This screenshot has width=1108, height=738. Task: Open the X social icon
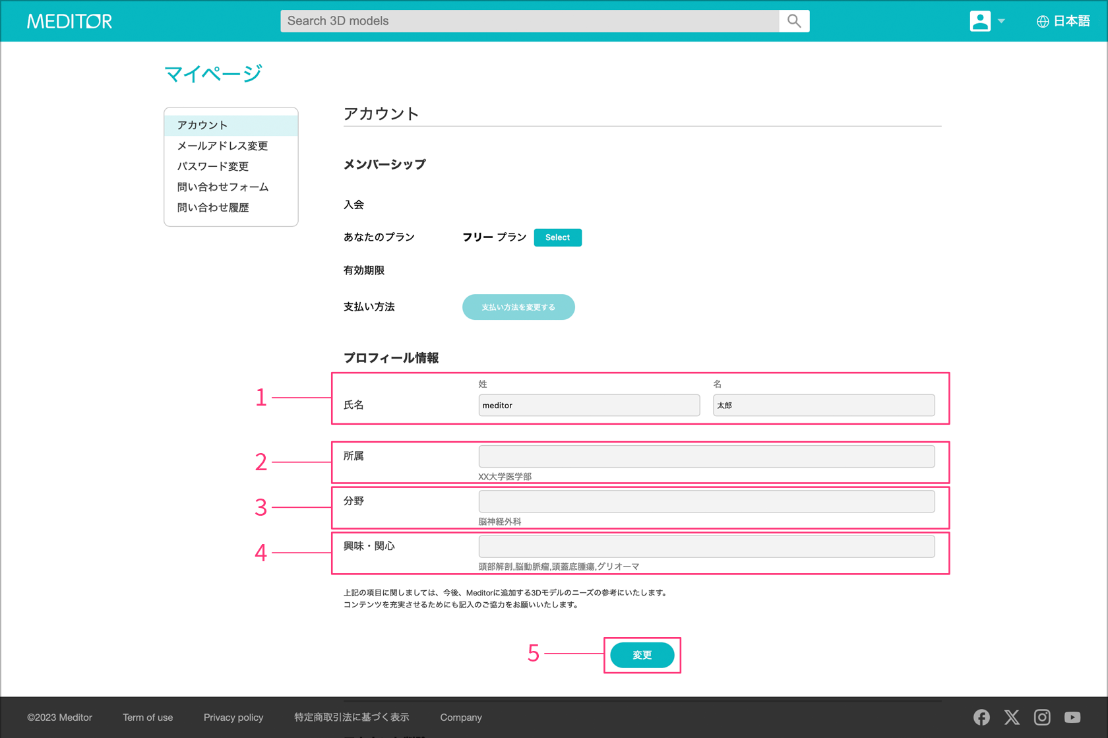click(x=1012, y=717)
